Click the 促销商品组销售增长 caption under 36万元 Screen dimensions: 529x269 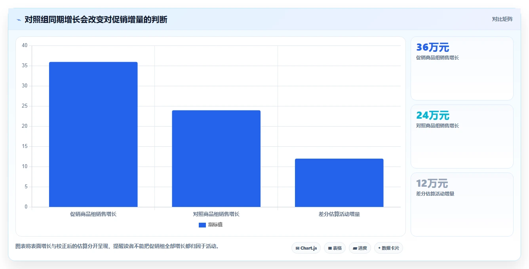click(438, 58)
